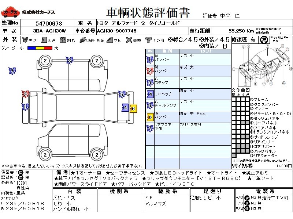The width and height of the screenshot is (293, 219).
Task: Click the 整理No. value 54700678
Action: tap(49, 23)
